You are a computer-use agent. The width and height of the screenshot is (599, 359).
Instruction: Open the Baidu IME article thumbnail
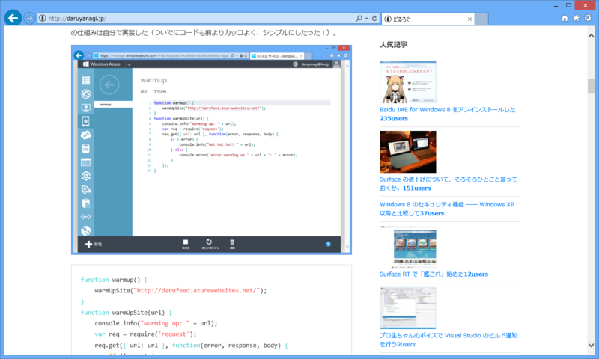click(x=407, y=82)
